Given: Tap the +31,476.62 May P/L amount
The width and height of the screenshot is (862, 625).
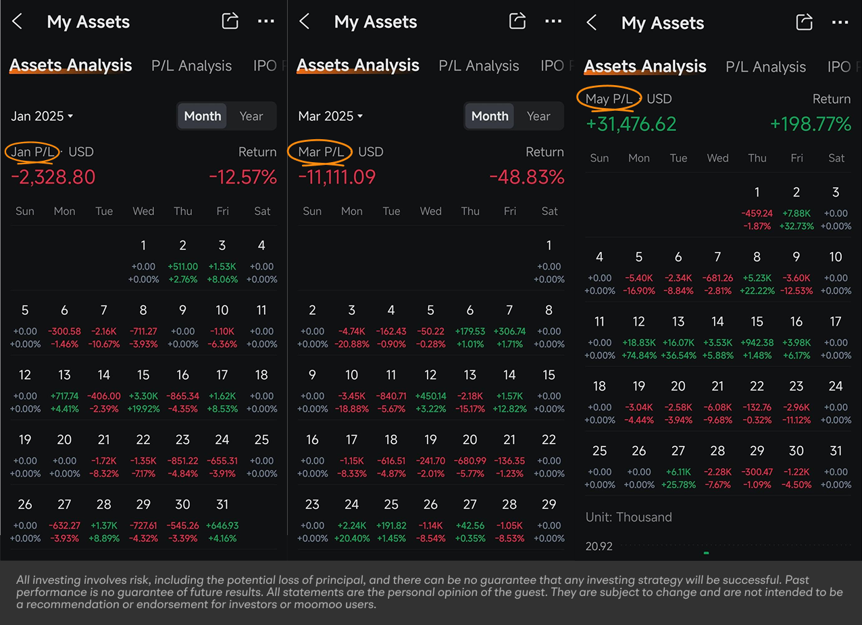Looking at the screenshot, I should point(631,124).
